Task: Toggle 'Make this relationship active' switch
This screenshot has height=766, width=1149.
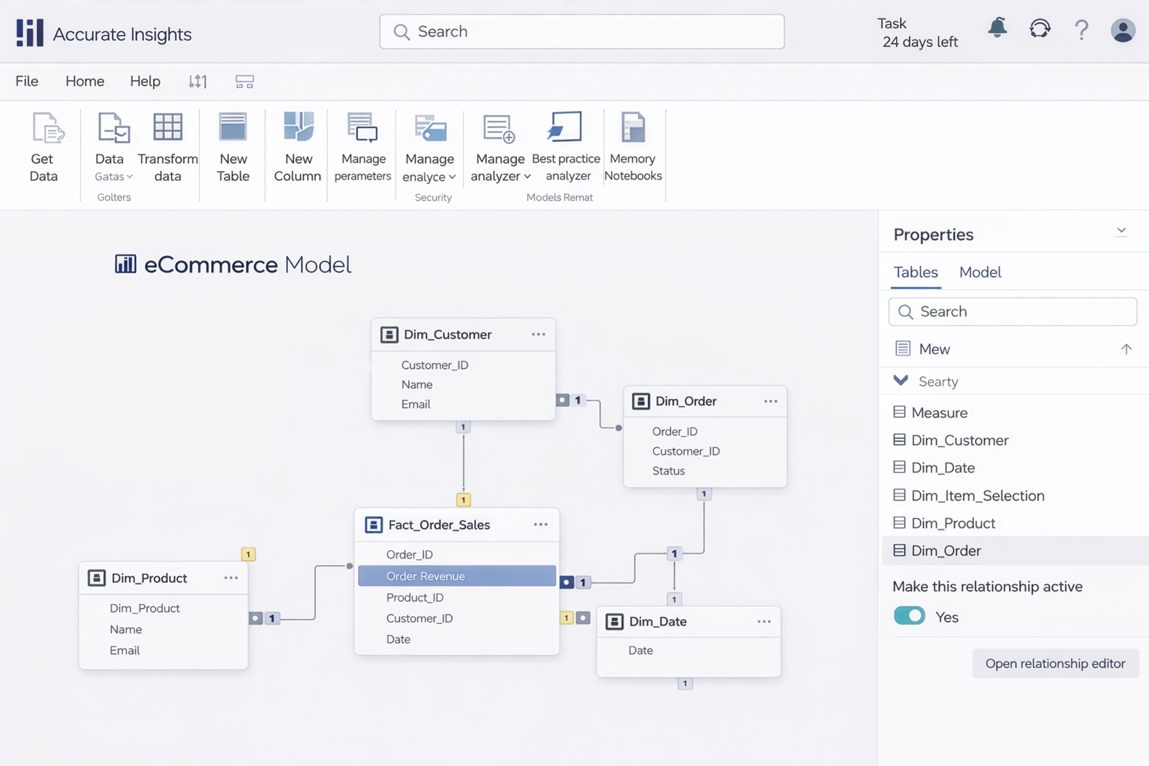Action: tap(908, 616)
